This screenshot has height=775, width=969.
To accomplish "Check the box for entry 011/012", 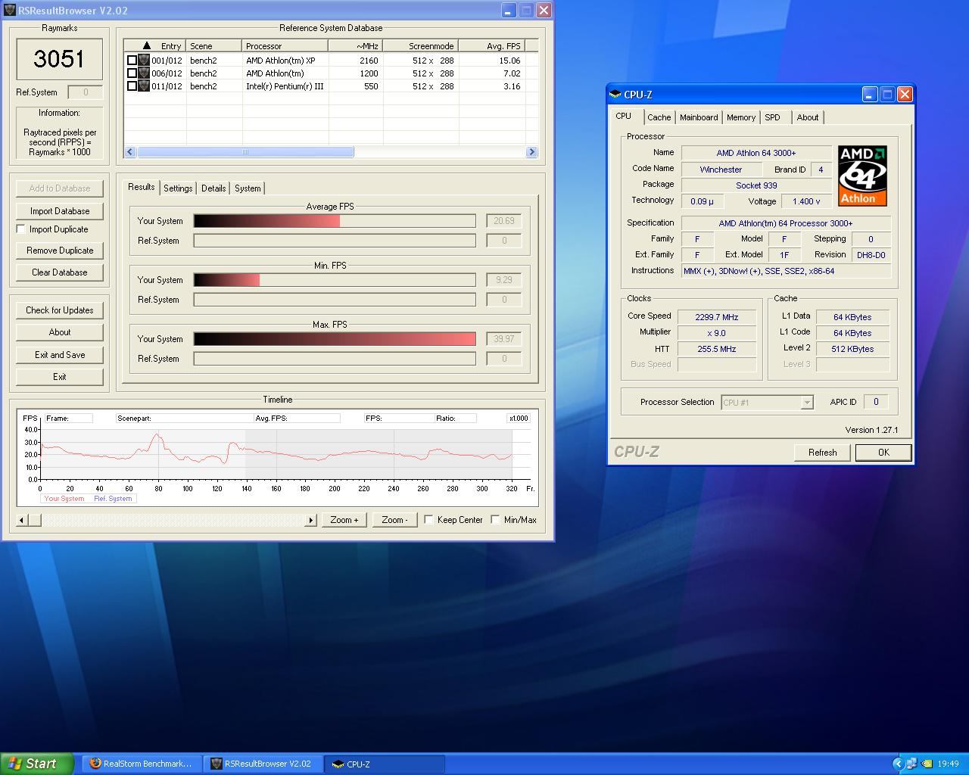I will point(132,86).
